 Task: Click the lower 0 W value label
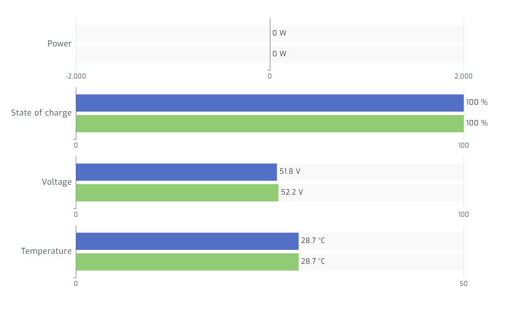(279, 54)
